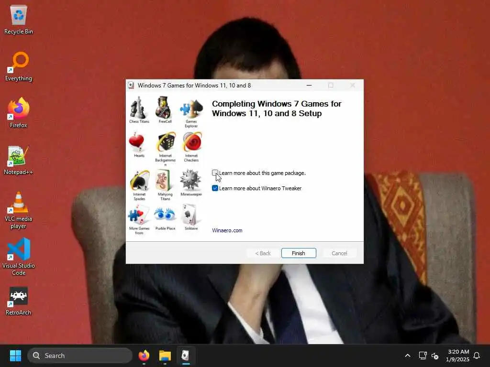
Task: Open the taskbar clock and date
Action: [x=457, y=356]
